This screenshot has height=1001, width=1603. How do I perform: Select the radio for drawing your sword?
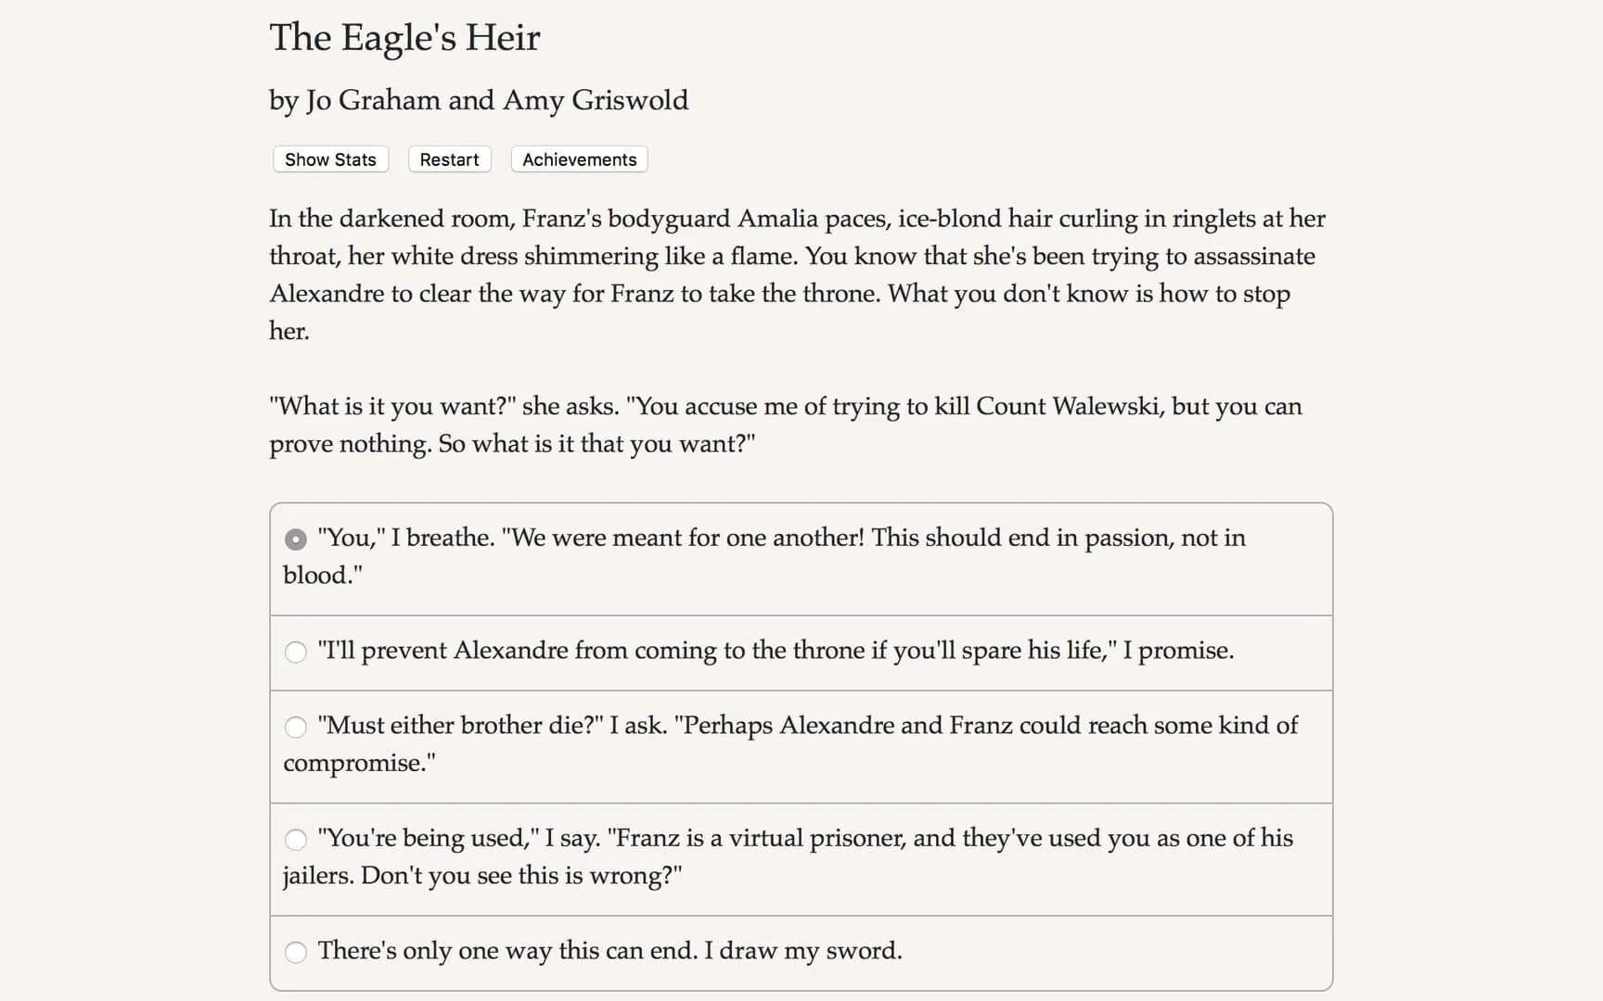click(295, 952)
